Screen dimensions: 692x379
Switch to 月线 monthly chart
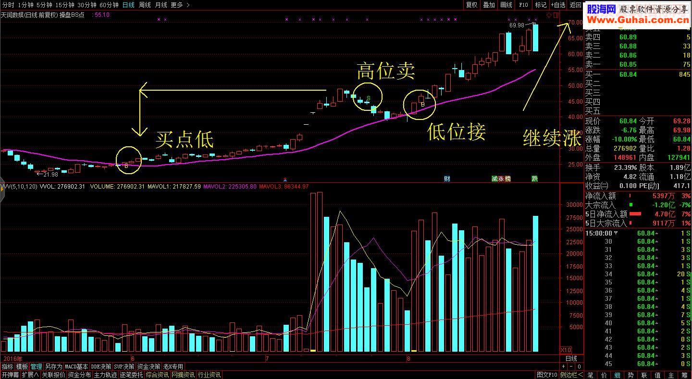161,5
